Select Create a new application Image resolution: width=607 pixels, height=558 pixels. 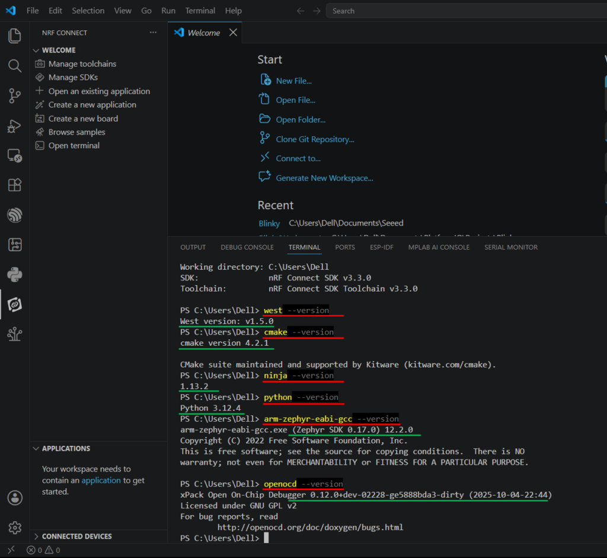tap(92, 105)
